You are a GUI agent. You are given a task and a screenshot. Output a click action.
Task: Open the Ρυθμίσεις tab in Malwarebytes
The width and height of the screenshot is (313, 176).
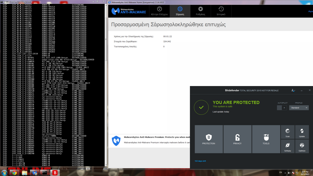pyautogui.click(x=200, y=11)
